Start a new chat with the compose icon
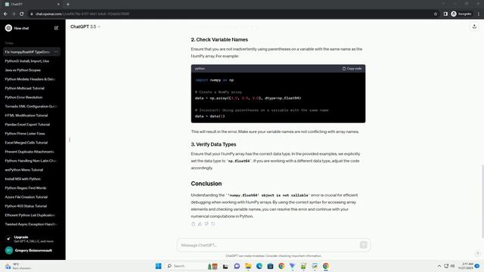This screenshot has height=272, width=484. [56, 28]
